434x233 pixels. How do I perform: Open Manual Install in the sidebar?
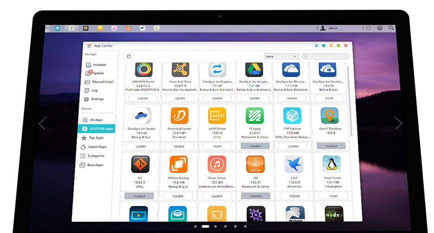(102, 82)
